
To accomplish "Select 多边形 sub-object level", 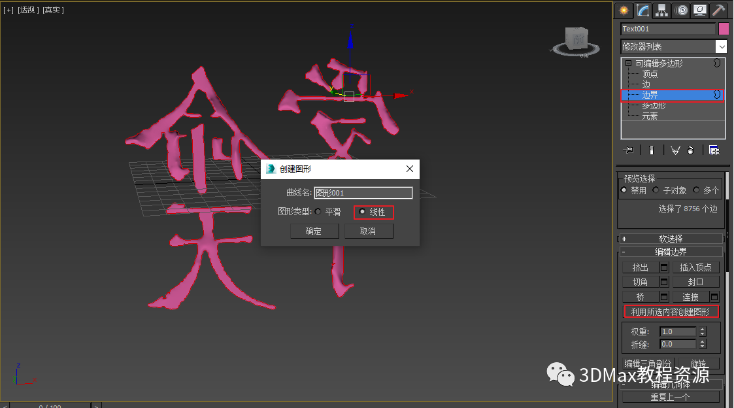I will coord(654,106).
